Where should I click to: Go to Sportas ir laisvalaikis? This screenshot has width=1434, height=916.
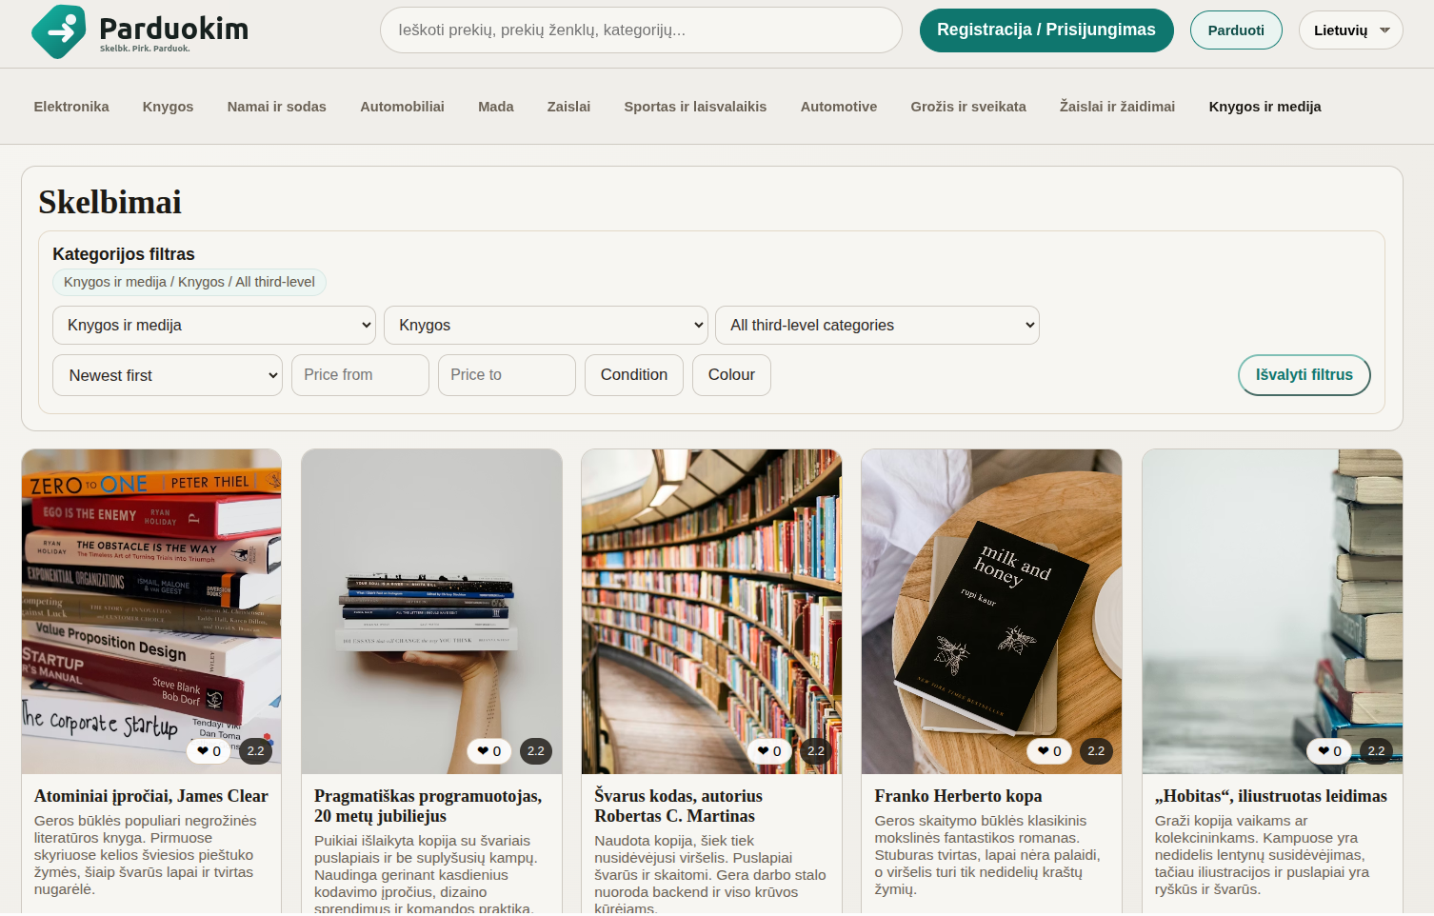pyautogui.click(x=695, y=107)
